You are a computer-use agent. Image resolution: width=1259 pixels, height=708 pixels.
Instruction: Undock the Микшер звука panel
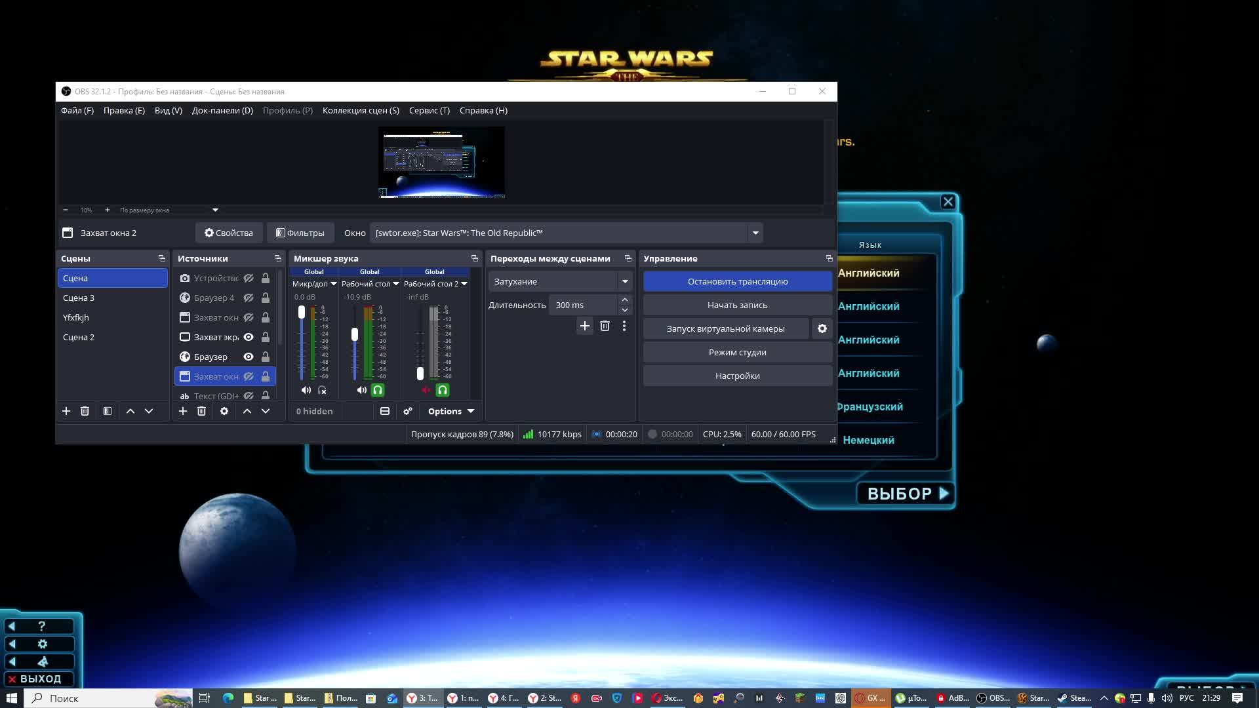[475, 258]
